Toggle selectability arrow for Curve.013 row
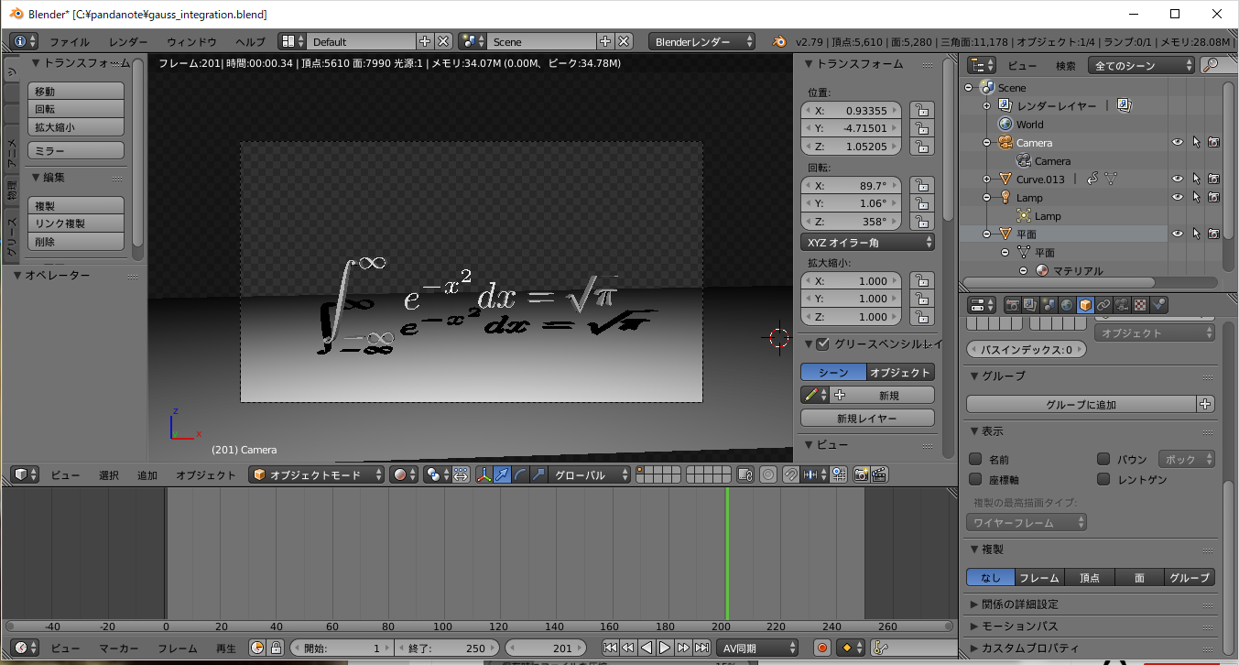 tap(1196, 180)
